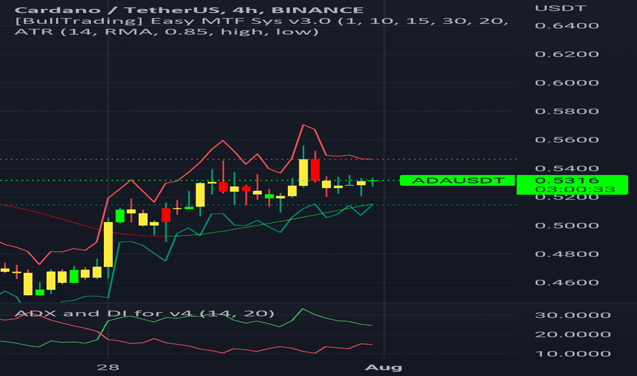Click the 0.4800 price axis value
Image resolution: width=637 pixels, height=376 pixels.
tap(567, 254)
